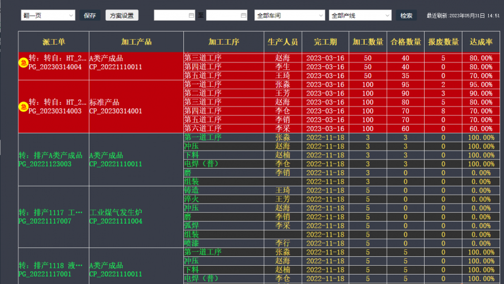Open calendar picker of end date field
This screenshot has height=284, width=504.
point(243,15)
